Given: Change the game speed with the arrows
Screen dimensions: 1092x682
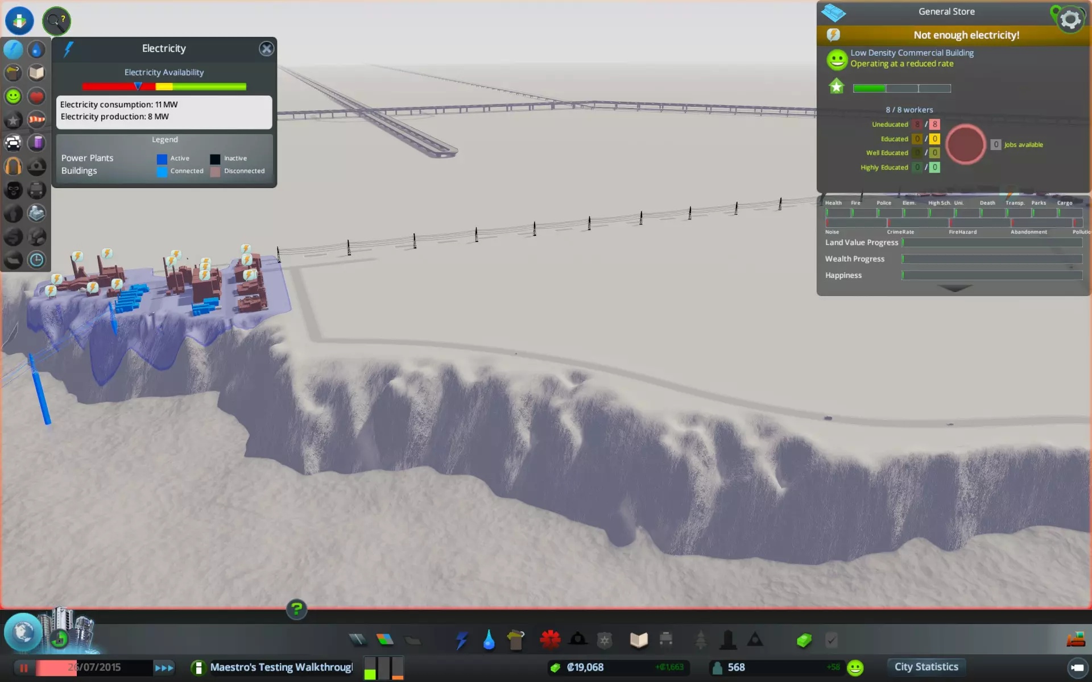Looking at the screenshot, I should (164, 668).
